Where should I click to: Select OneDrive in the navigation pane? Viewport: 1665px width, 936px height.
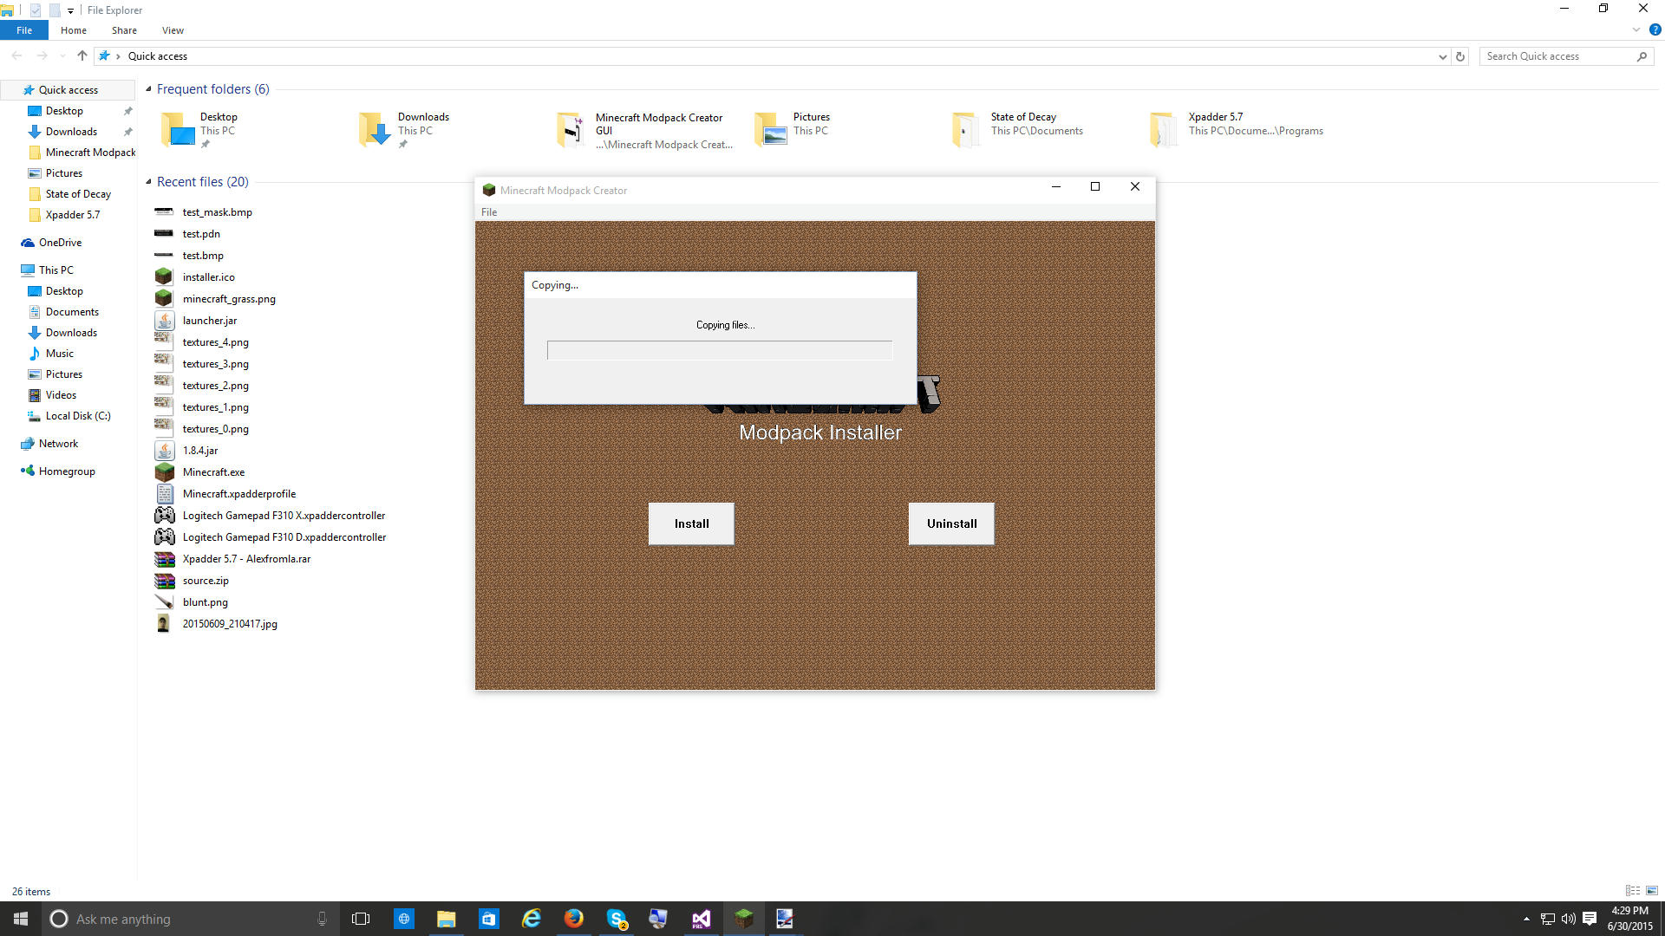pos(60,243)
